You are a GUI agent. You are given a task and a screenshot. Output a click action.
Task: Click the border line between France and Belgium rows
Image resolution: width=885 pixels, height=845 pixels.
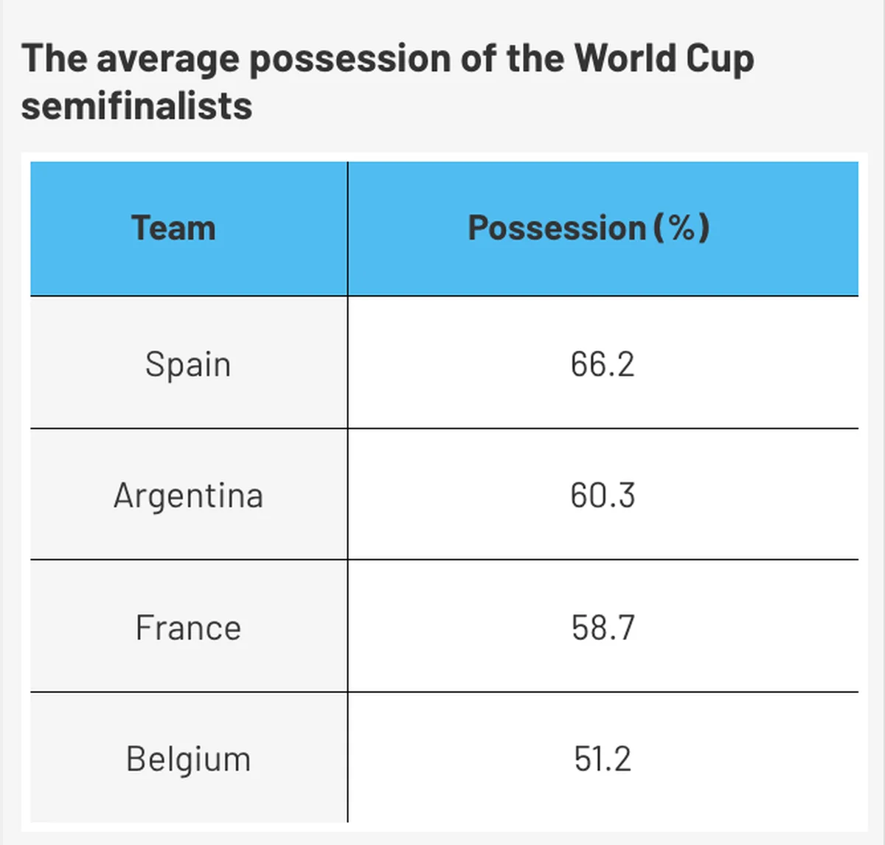click(445, 692)
